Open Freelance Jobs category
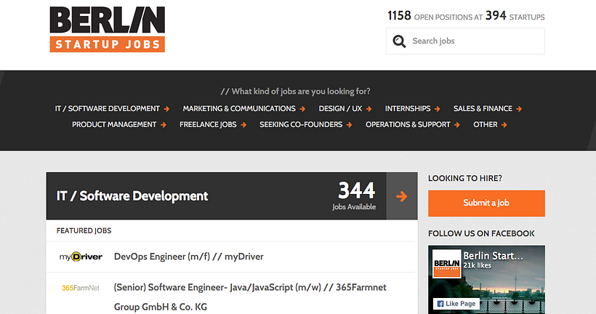 208,125
